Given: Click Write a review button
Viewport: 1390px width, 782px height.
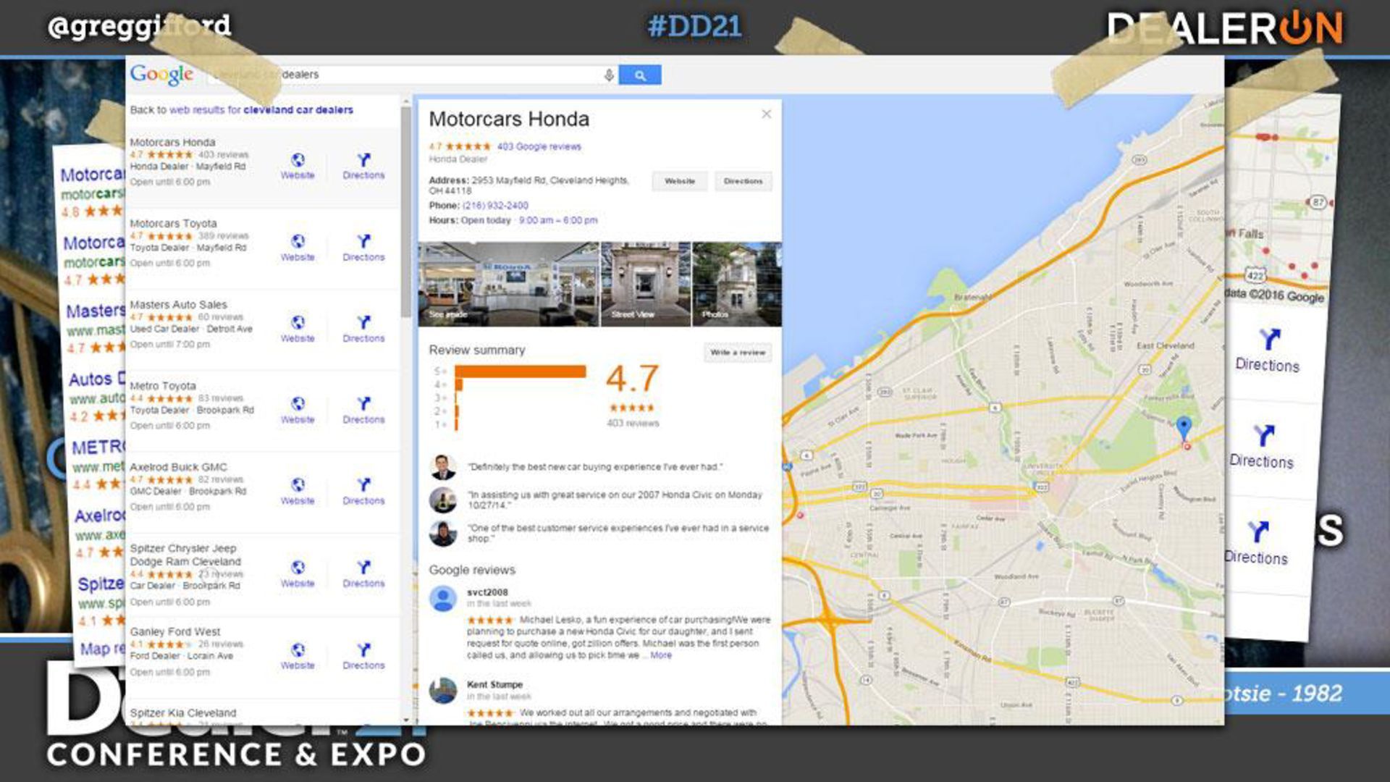Looking at the screenshot, I should tap(738, 353).
